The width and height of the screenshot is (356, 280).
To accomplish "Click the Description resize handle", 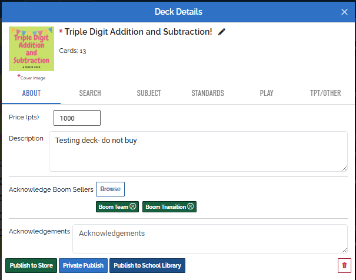I will coord(344,168).
